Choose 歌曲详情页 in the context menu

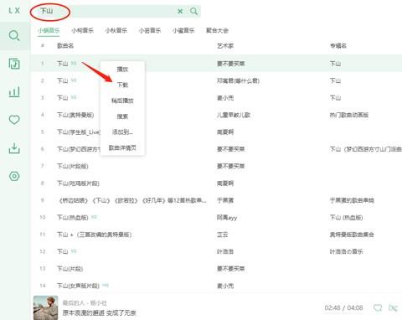click(122, 147)
